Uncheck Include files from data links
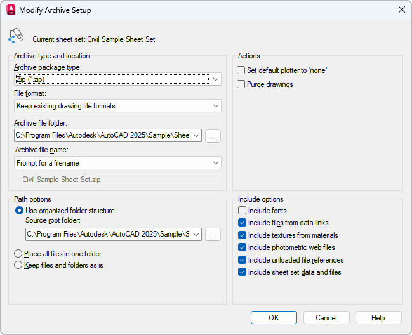412x335 pixels. coord(242,223)
